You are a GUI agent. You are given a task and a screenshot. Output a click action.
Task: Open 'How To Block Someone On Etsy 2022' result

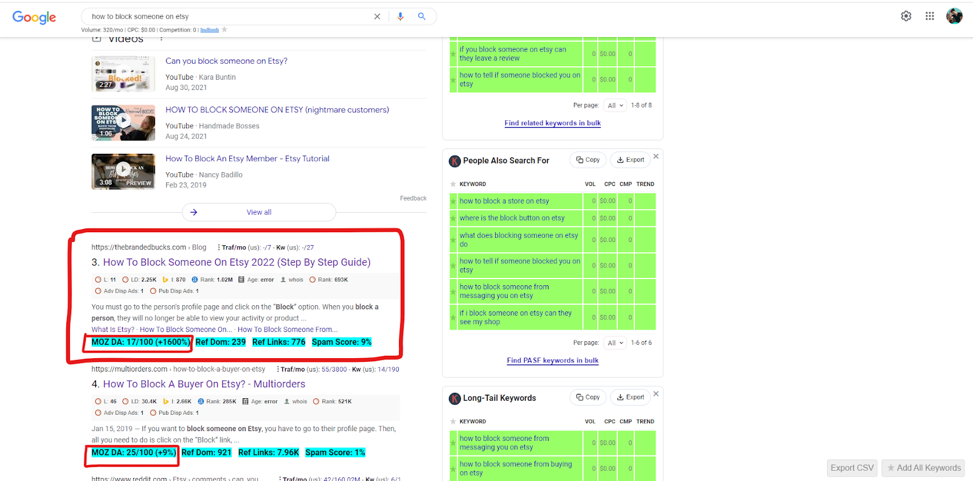pyautogui.click(x=237, y=262)
